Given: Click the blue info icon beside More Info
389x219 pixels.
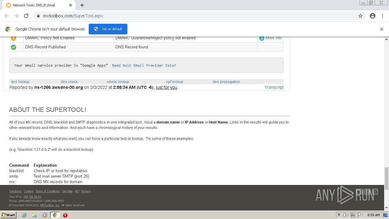Looking at the screenshot, I should (262, 38).
